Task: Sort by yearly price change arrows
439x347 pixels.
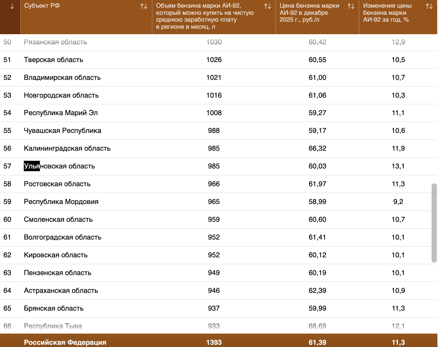Action: coord(429,6)
